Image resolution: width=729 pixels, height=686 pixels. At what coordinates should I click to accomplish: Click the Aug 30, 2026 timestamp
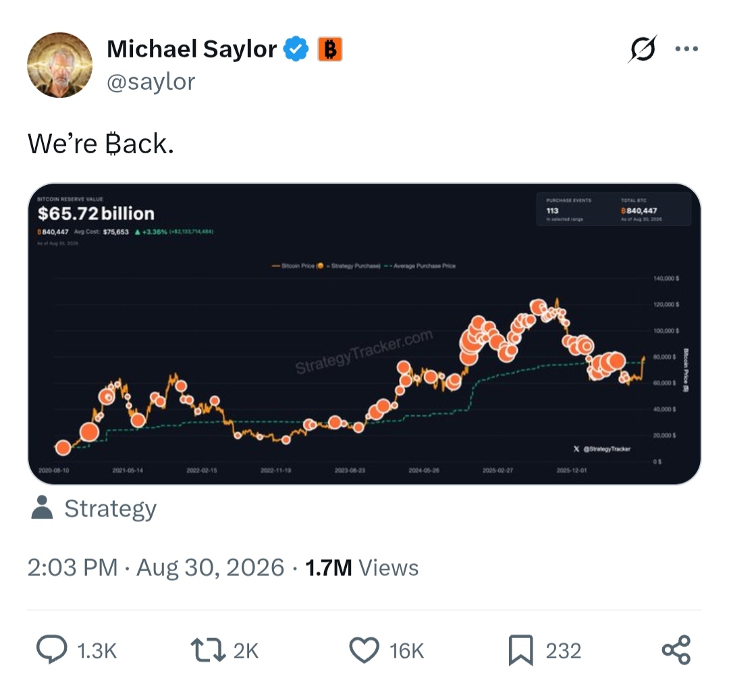210,568
